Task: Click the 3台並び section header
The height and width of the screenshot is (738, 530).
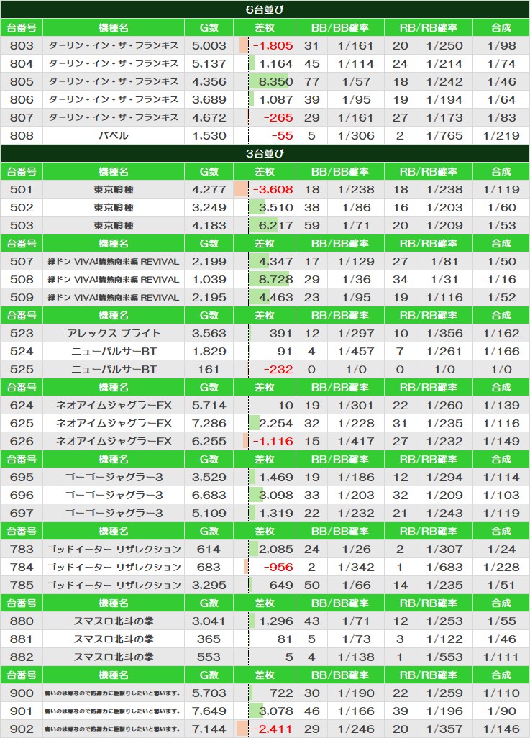Action: 265,153
